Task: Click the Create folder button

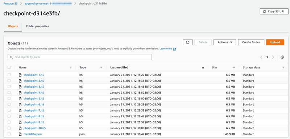Action: (x=251, y=42)
